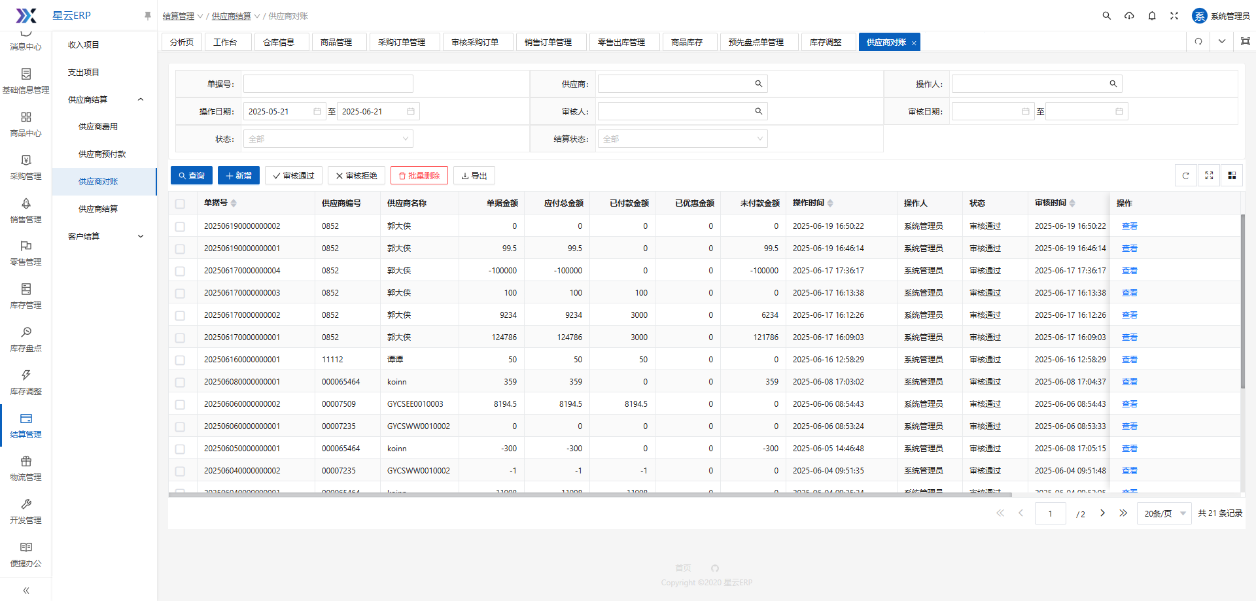Viewport: 1256px width, 601px height.
Task: Open the 状态 dropdown filter
Action: point(328,139)
